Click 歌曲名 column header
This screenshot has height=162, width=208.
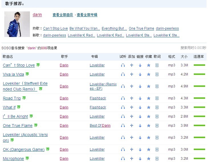point(8,57)
